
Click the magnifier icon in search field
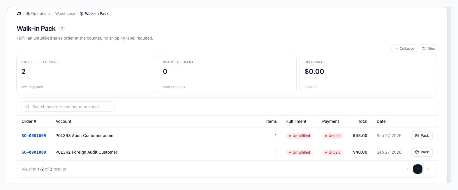coord(27,107)
